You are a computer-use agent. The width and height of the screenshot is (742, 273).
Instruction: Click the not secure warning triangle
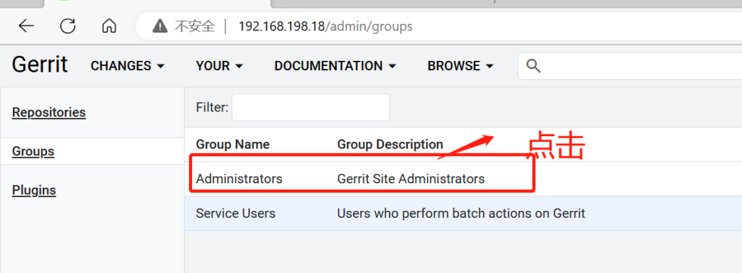coord(160,25)
